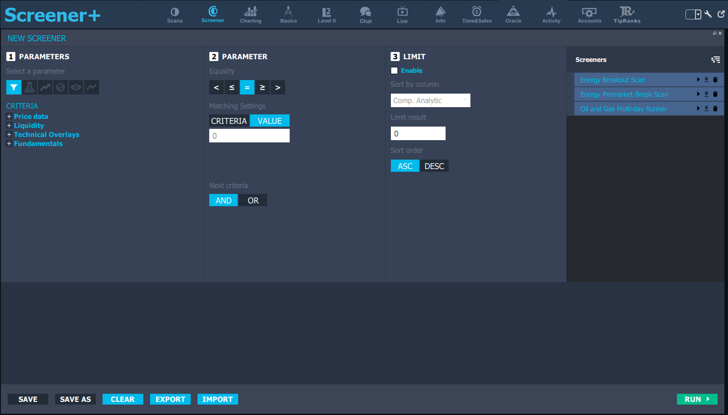Switch next criteria to OR

tap(253, 201)
